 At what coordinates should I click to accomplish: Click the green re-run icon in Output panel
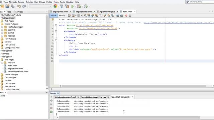pos(51,112)
